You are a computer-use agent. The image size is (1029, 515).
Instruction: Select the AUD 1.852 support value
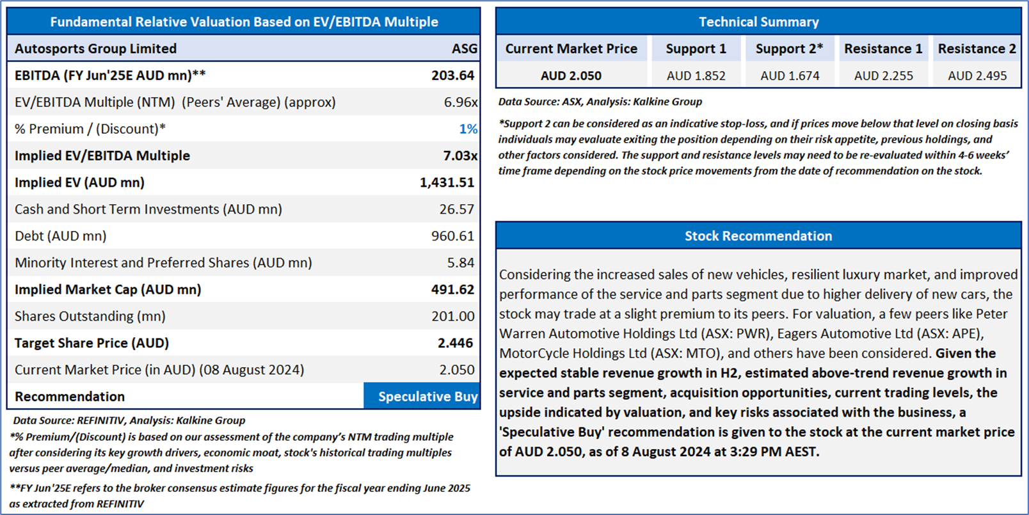(696, 75)
